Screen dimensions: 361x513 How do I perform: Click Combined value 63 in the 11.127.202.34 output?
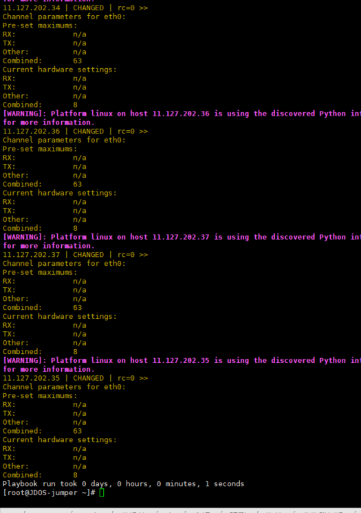tap(78, 61)
